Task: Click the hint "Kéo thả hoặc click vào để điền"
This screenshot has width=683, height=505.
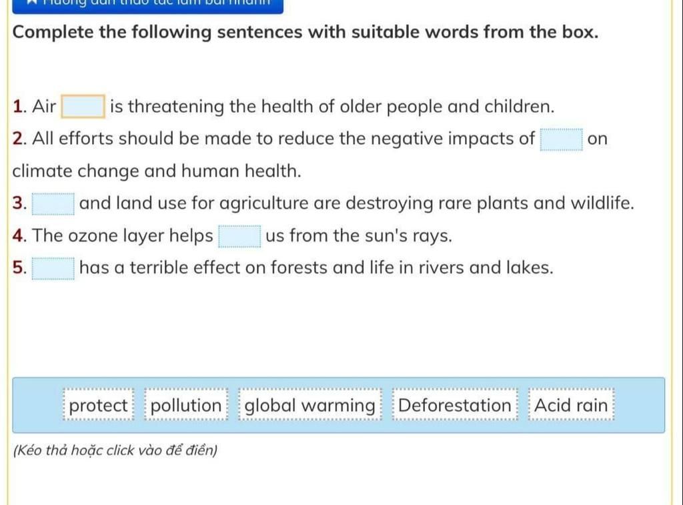Action: coord(115,450)
